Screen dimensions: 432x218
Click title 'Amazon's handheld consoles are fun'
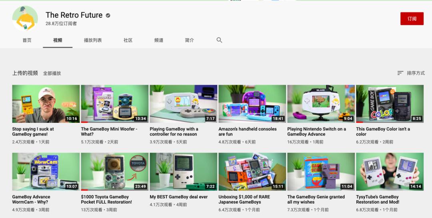click(x=248, y=132)
